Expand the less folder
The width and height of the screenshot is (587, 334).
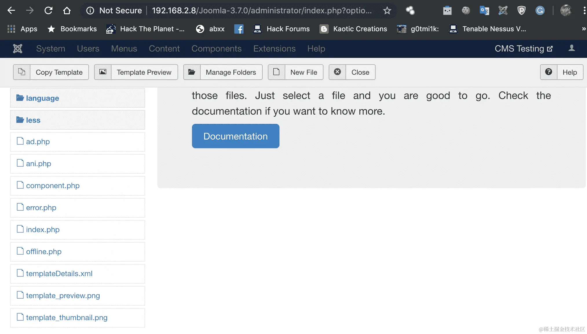pyautogui.click(x=33, y=120)
